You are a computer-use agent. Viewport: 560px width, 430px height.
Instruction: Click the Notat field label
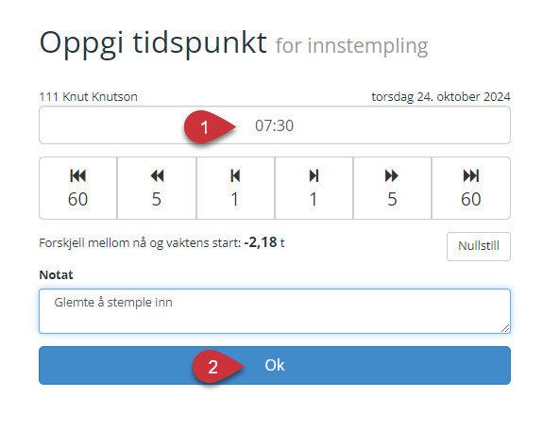(x=56, y=275)
